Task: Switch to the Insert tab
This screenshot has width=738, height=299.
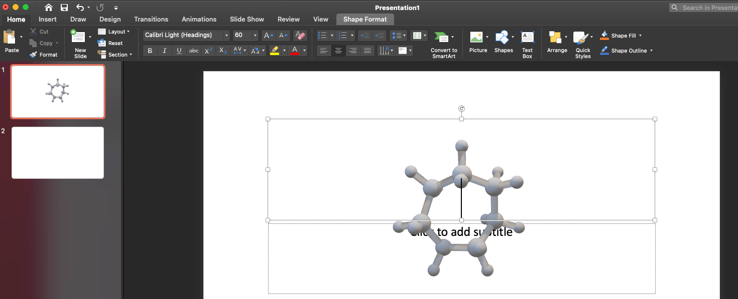Action: pyautogui.click(x=48, y=19)
